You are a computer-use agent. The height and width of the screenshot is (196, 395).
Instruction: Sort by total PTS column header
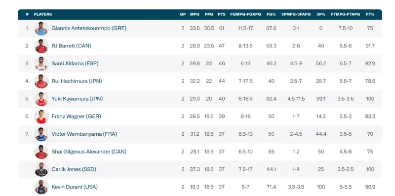(222, 14)
